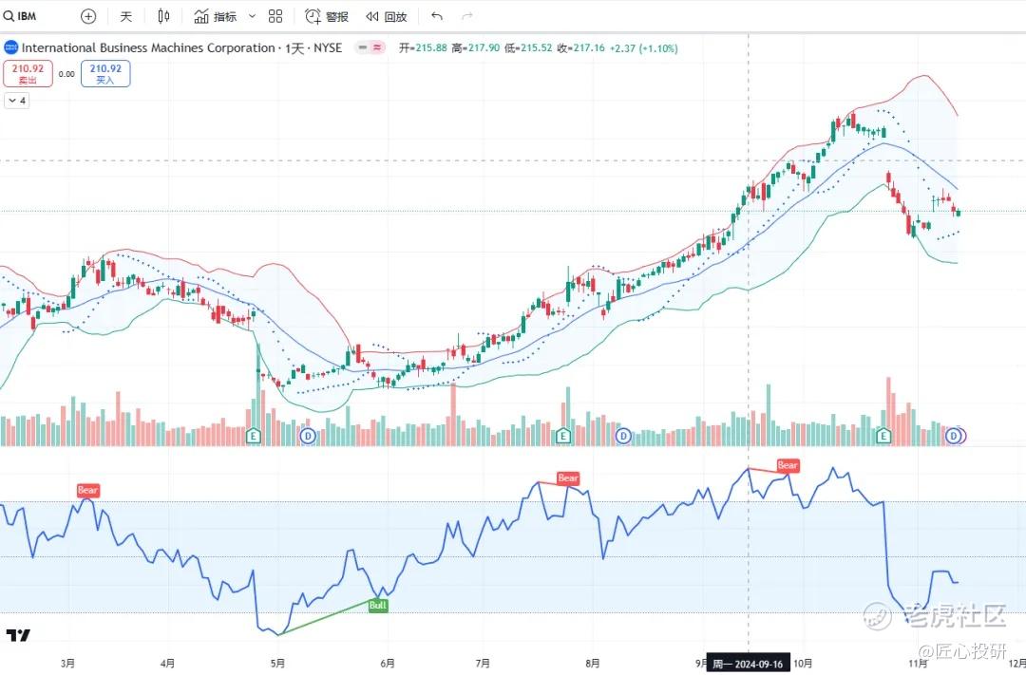
Task: Click the IBM company logo in the legend
Action: point(11,47)
